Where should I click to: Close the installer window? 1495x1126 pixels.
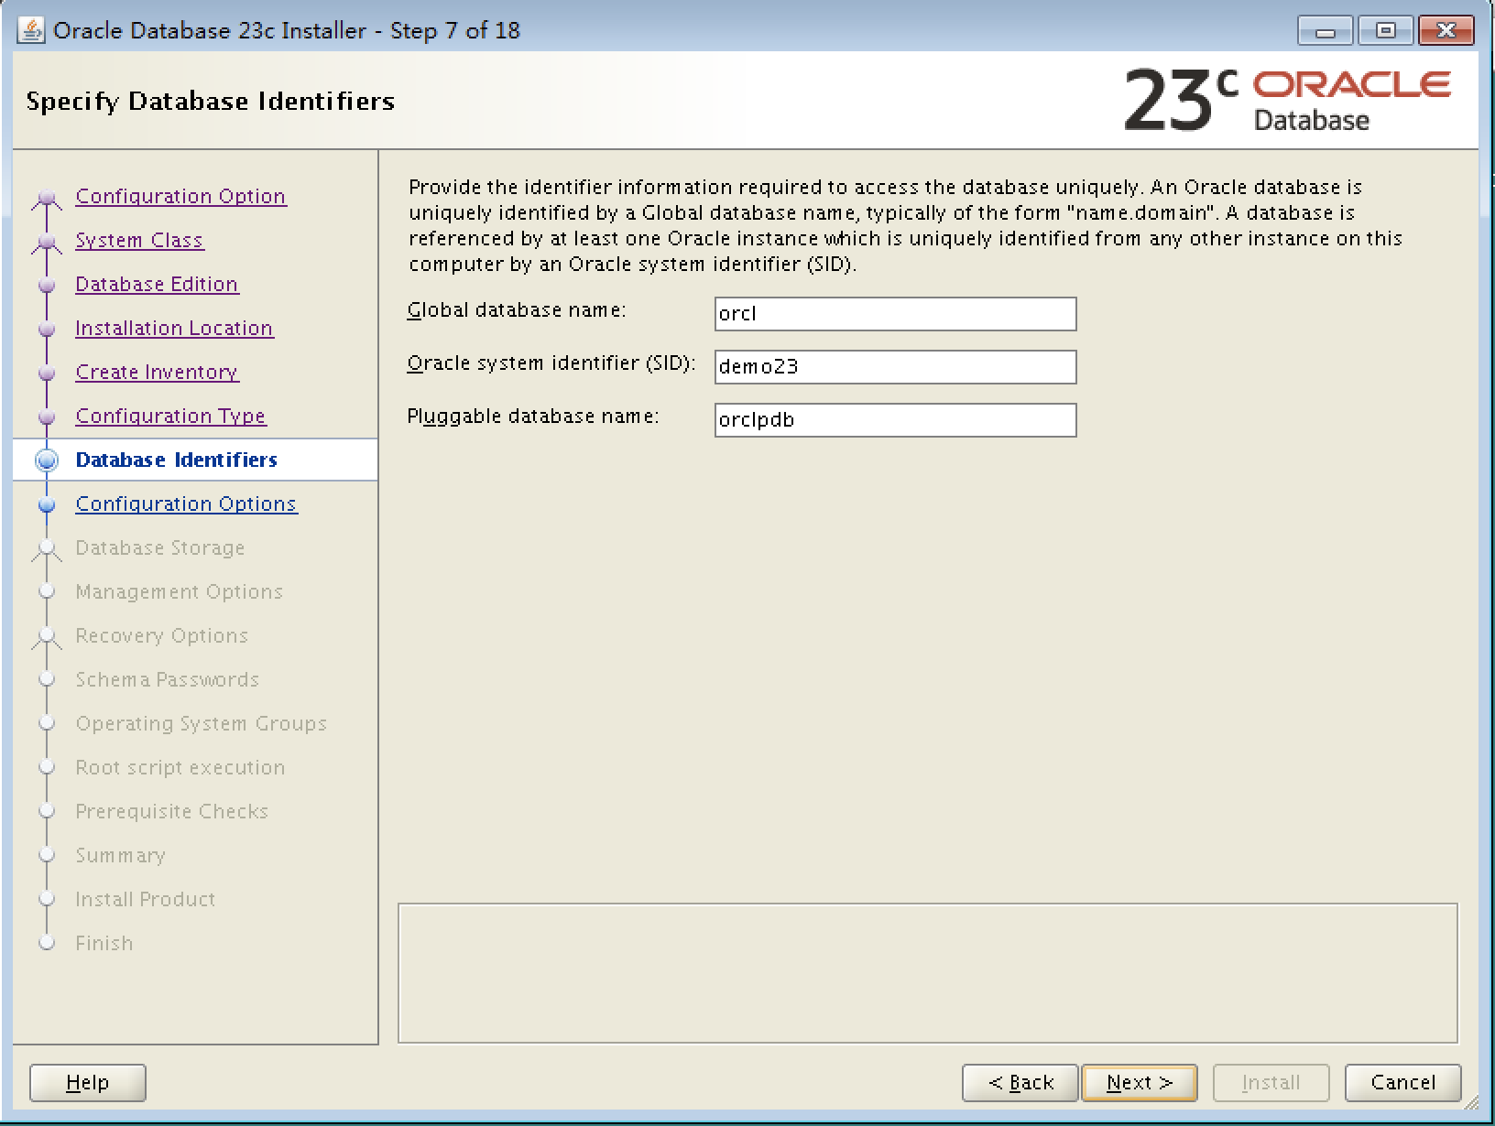pos(1446,31)
